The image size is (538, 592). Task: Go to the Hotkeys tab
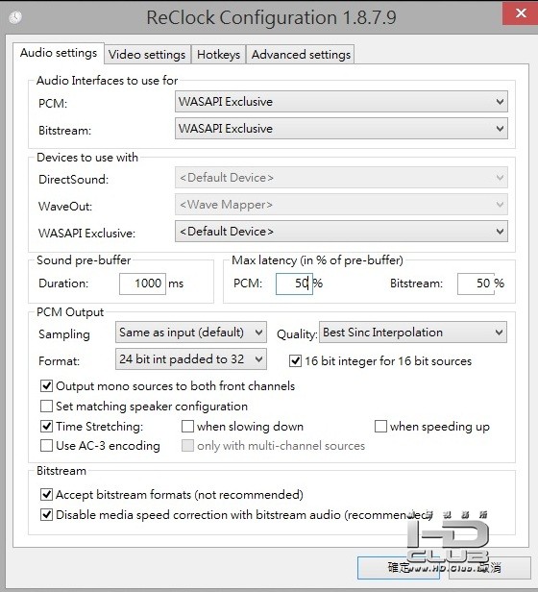[218, 55]
